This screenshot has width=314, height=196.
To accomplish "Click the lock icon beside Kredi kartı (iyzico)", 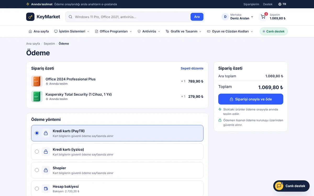I will 46,152.
